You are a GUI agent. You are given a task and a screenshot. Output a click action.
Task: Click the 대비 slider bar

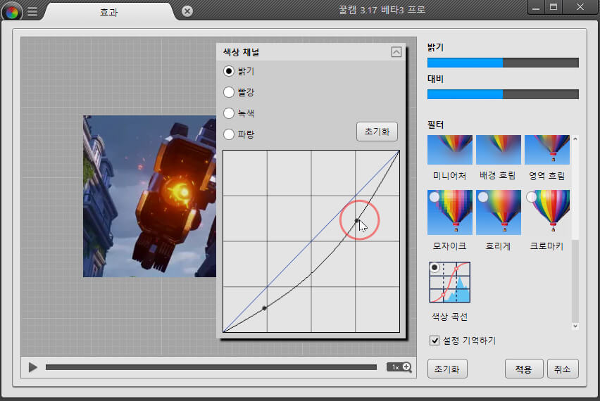pos(503,94)
